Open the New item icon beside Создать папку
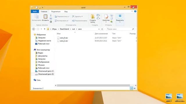 click(x=98, y=15)
